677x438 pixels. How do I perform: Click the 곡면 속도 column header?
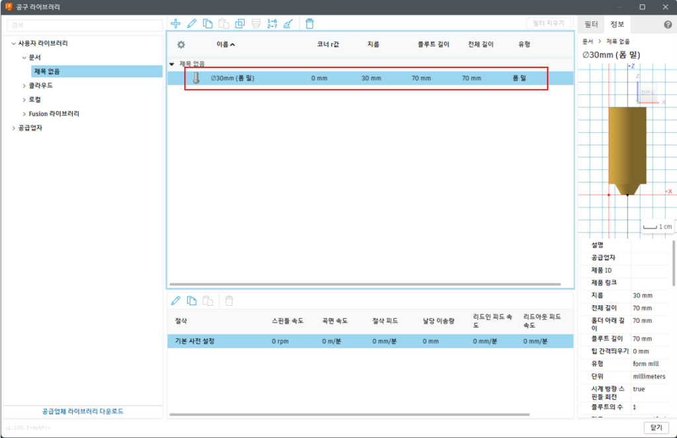coord(335,320)
